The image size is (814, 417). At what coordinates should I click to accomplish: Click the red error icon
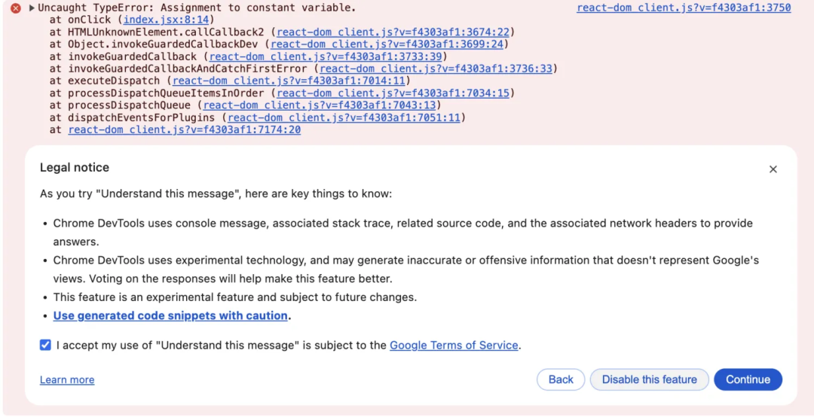click(x=15, y=8)
